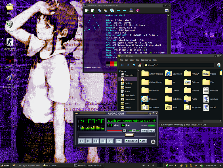The height and width of the screenshot is (168, 223).
Task: Click Audacious stop button
Action: (103, 141)
